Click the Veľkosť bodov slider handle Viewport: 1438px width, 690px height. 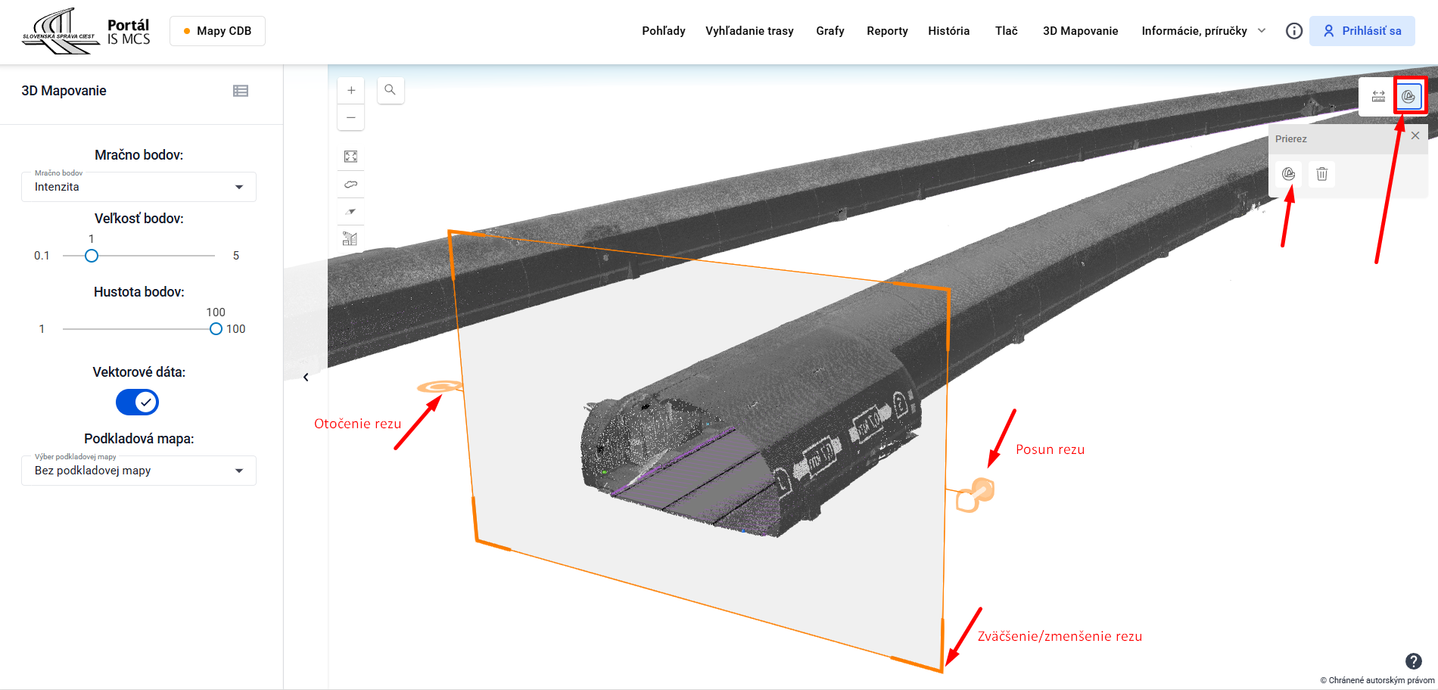(x=92, y=256)
